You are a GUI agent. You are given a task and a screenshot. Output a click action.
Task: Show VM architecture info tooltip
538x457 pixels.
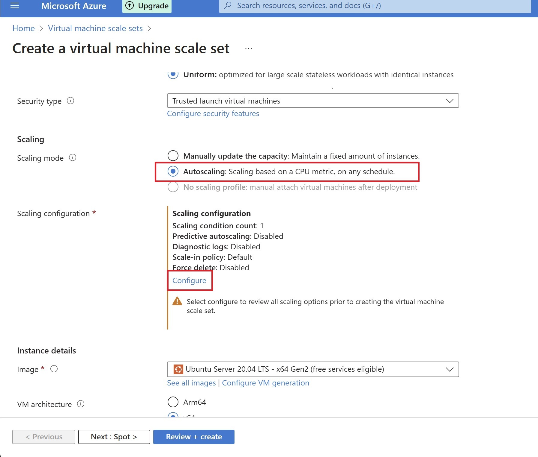(x=81, y=404)
